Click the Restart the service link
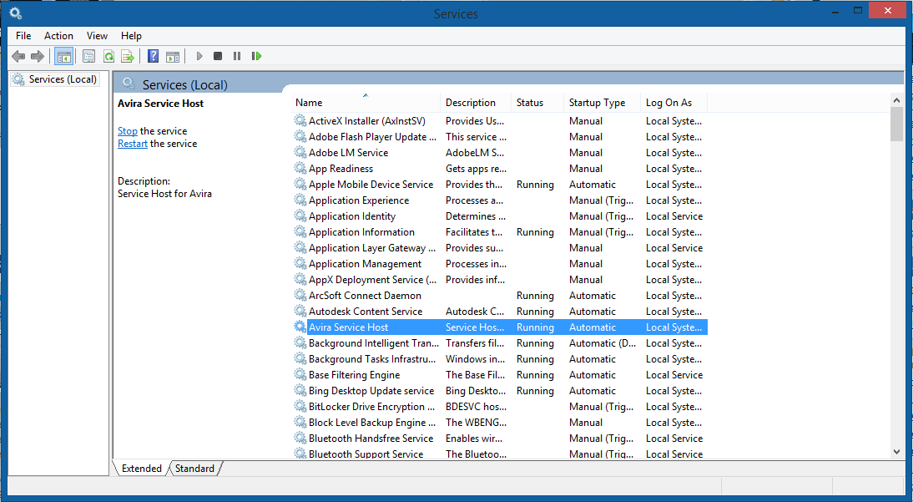This screenshot has width=913, height=502. pos(132,144)
